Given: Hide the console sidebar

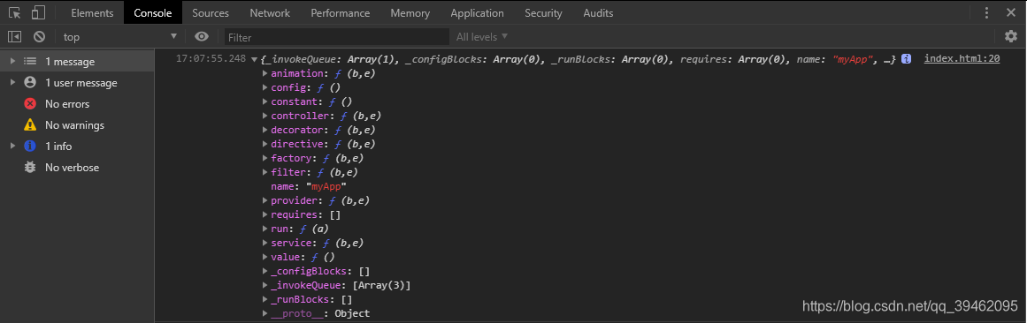Looking at the screenshot, I should pos(14,36).
